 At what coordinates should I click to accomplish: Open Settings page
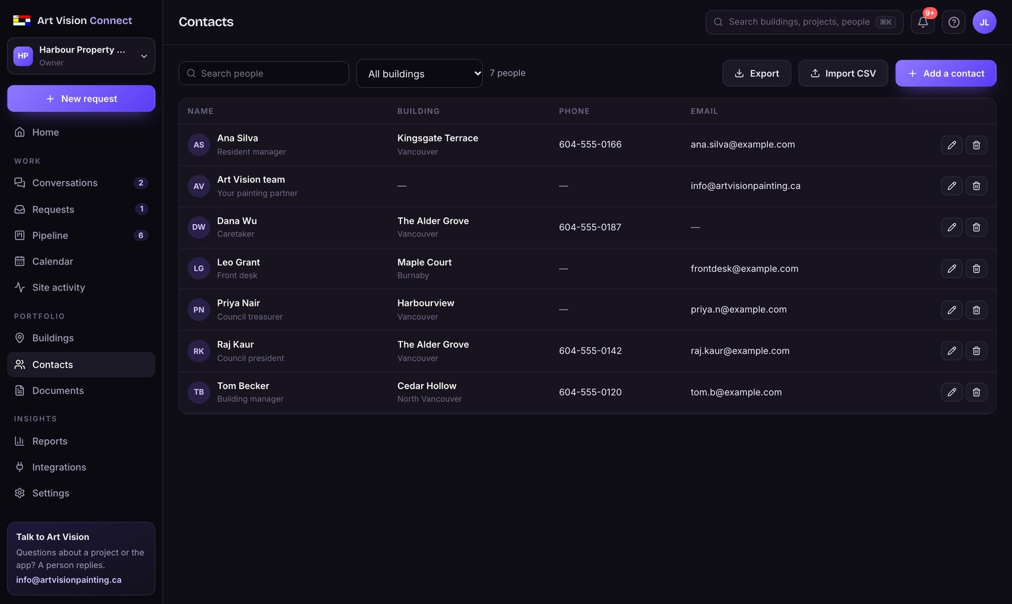click(x=81, y=493)
